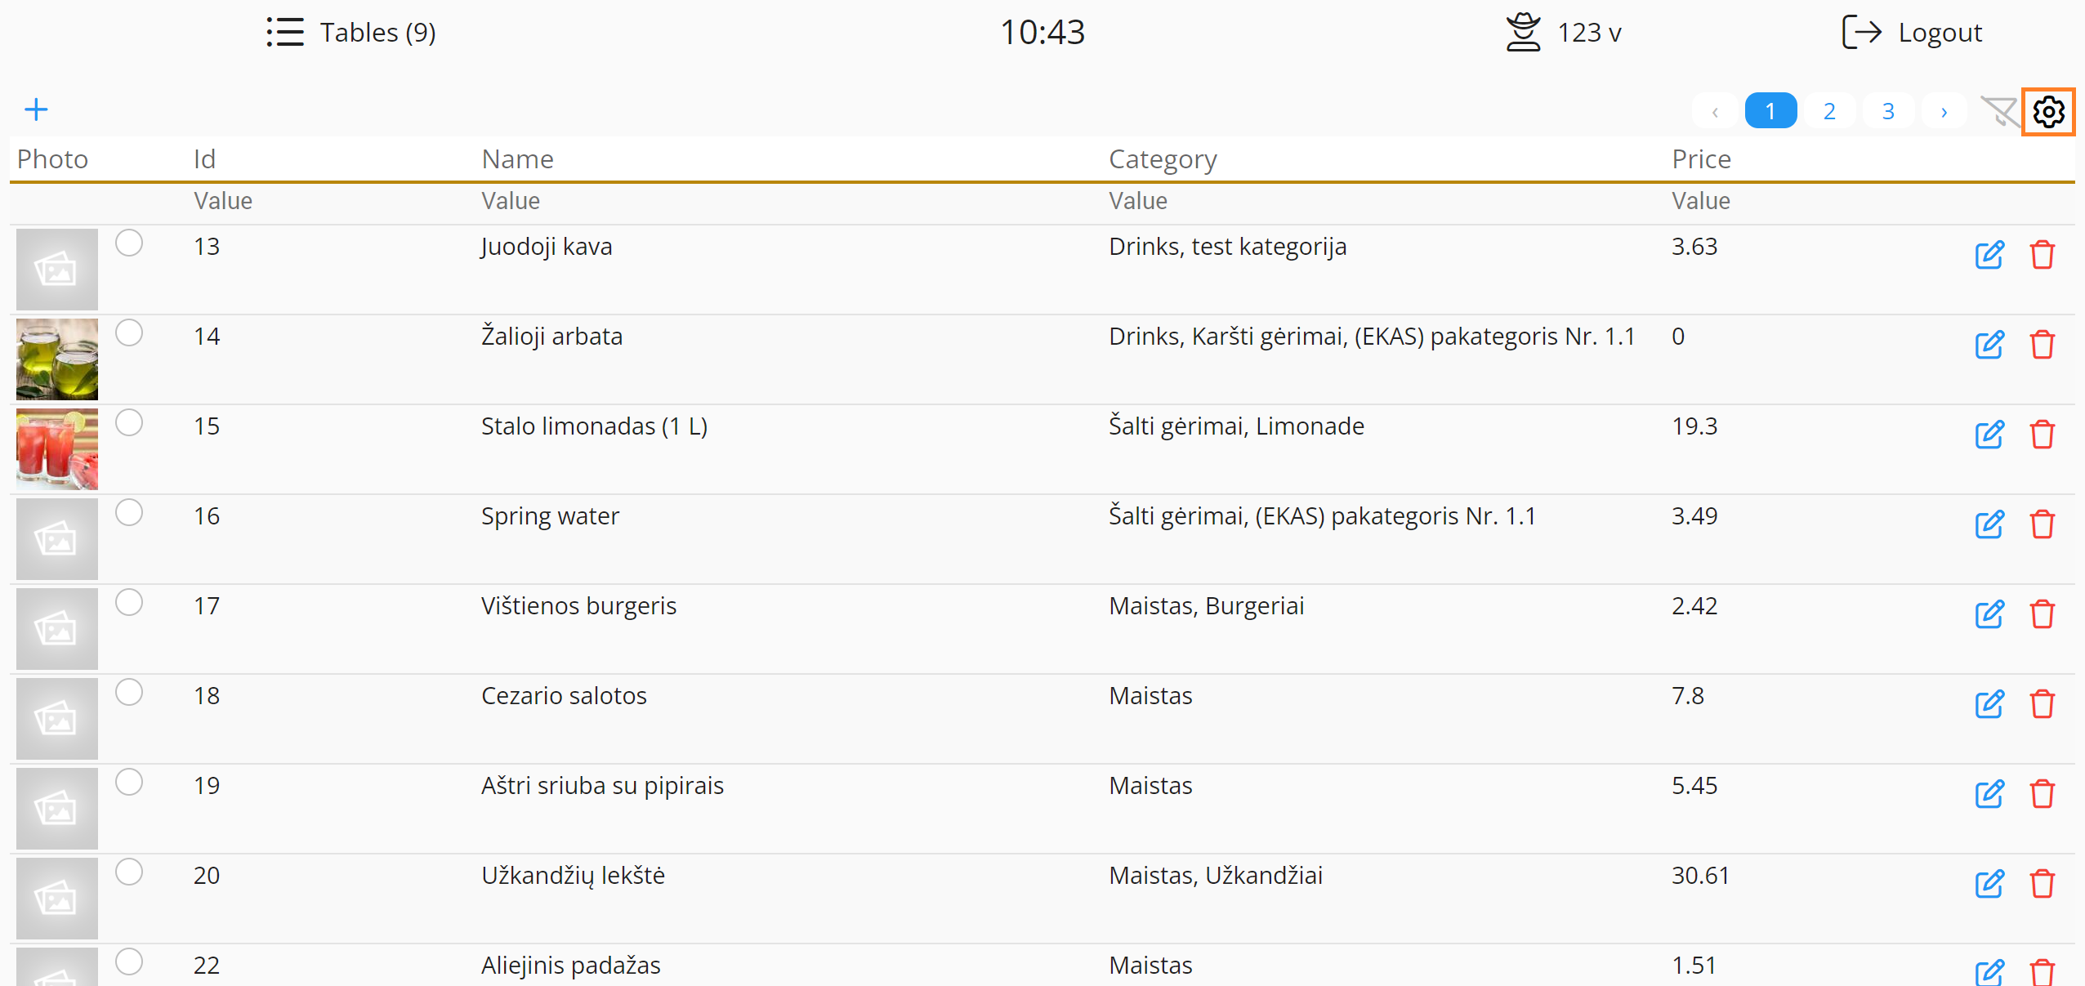Click the waiter user icon
This screenshot has height=986, width=2085.
coord(1523,33)
